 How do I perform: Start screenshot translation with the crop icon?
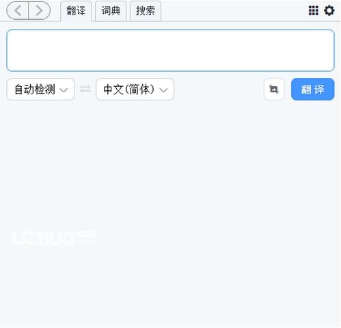[x=274, y=89]
